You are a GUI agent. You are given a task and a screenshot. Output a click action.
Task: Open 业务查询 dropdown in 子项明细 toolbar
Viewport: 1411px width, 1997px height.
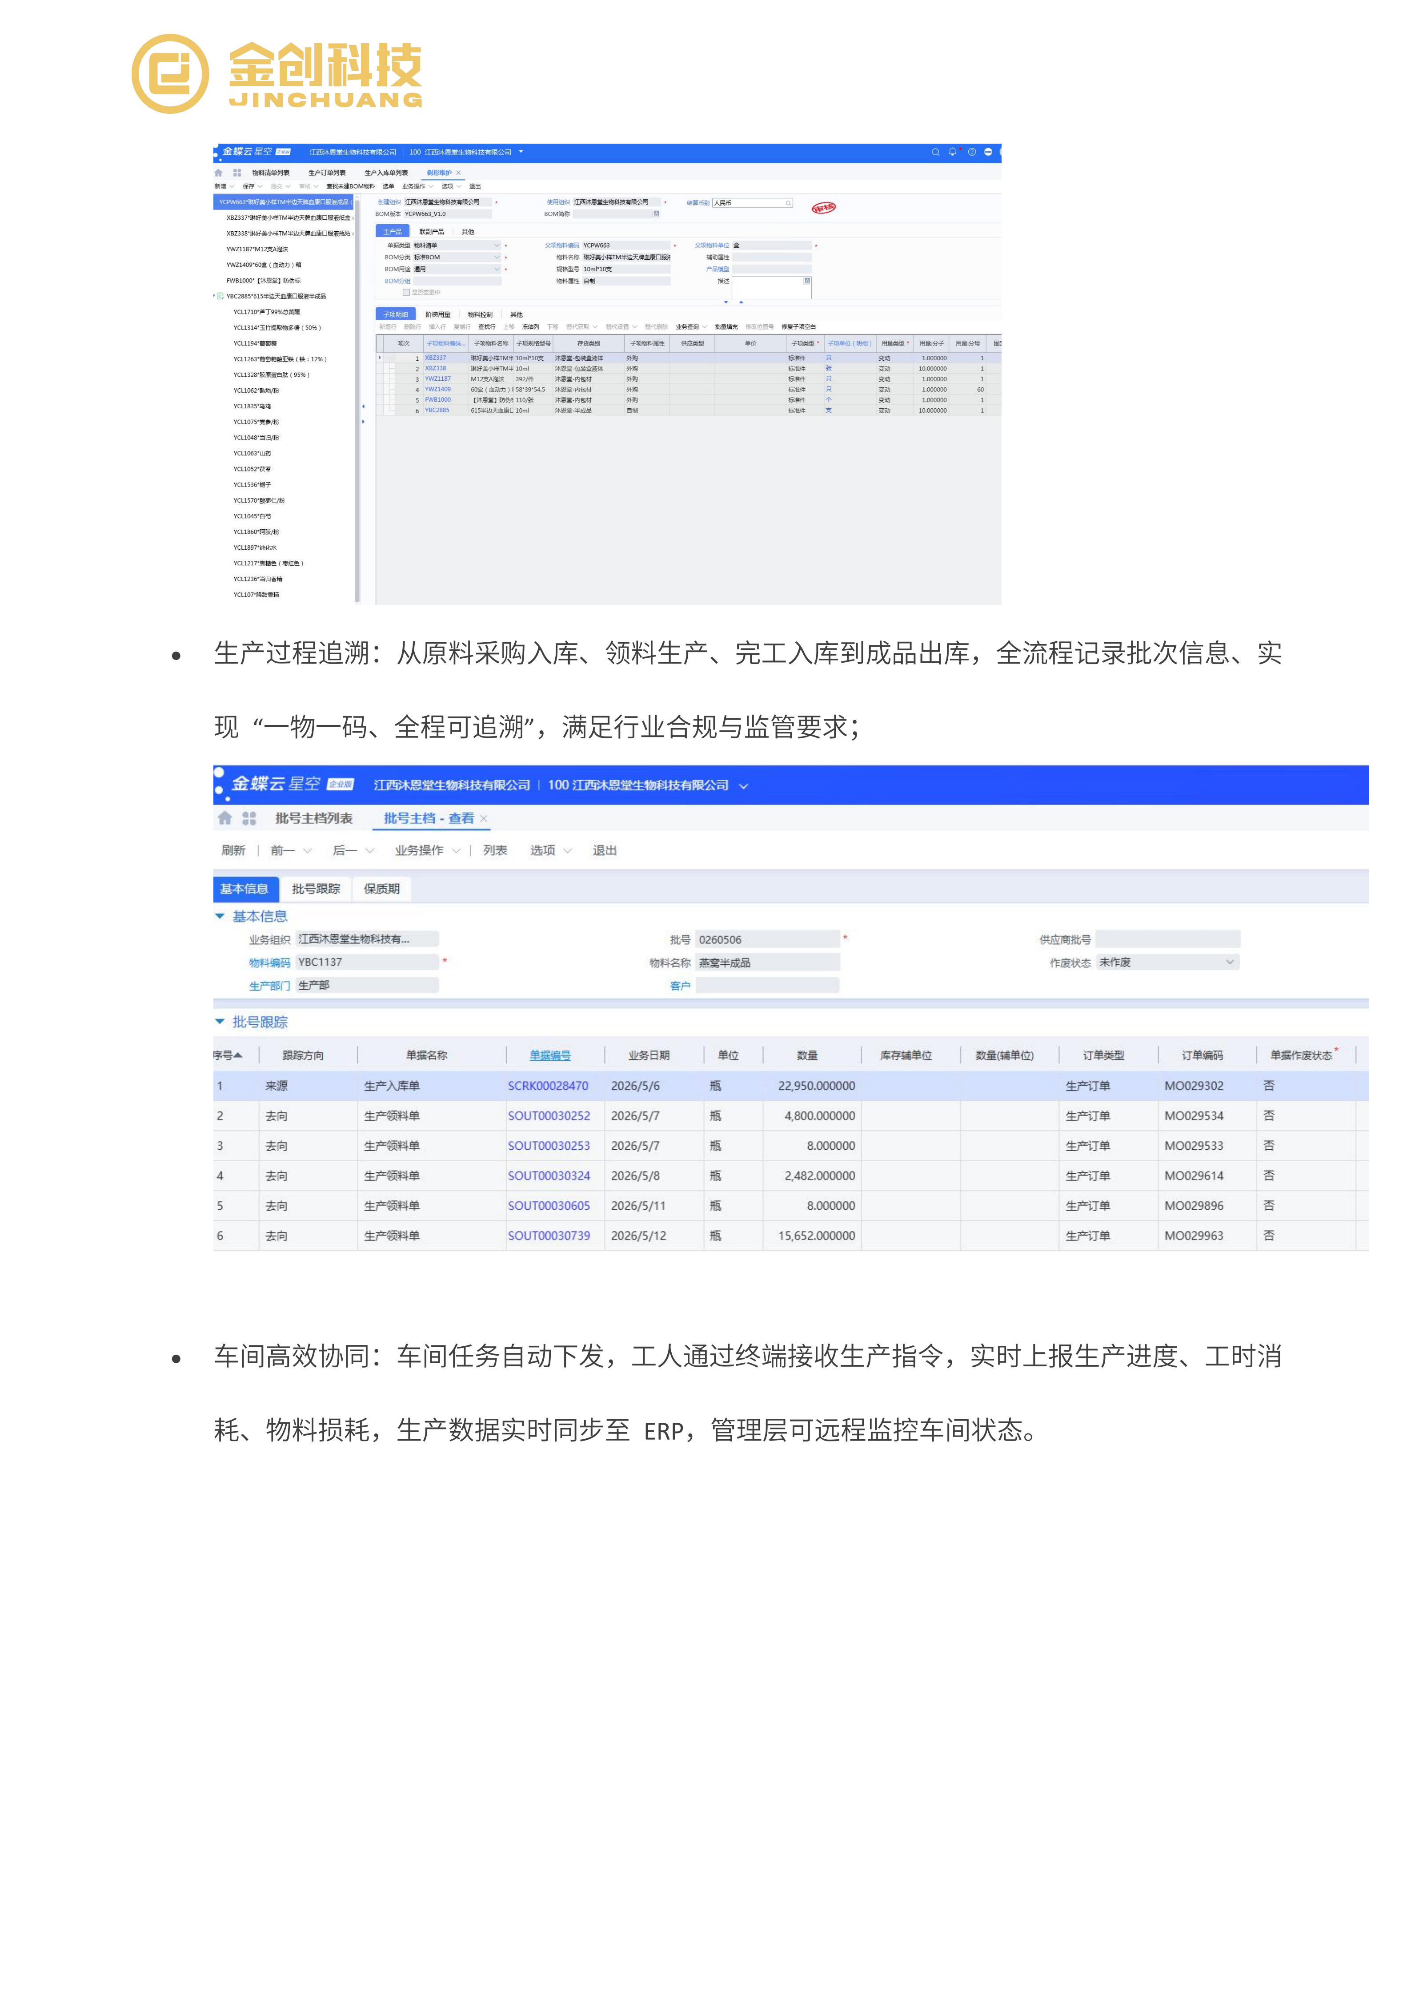[x=691, y=327]
